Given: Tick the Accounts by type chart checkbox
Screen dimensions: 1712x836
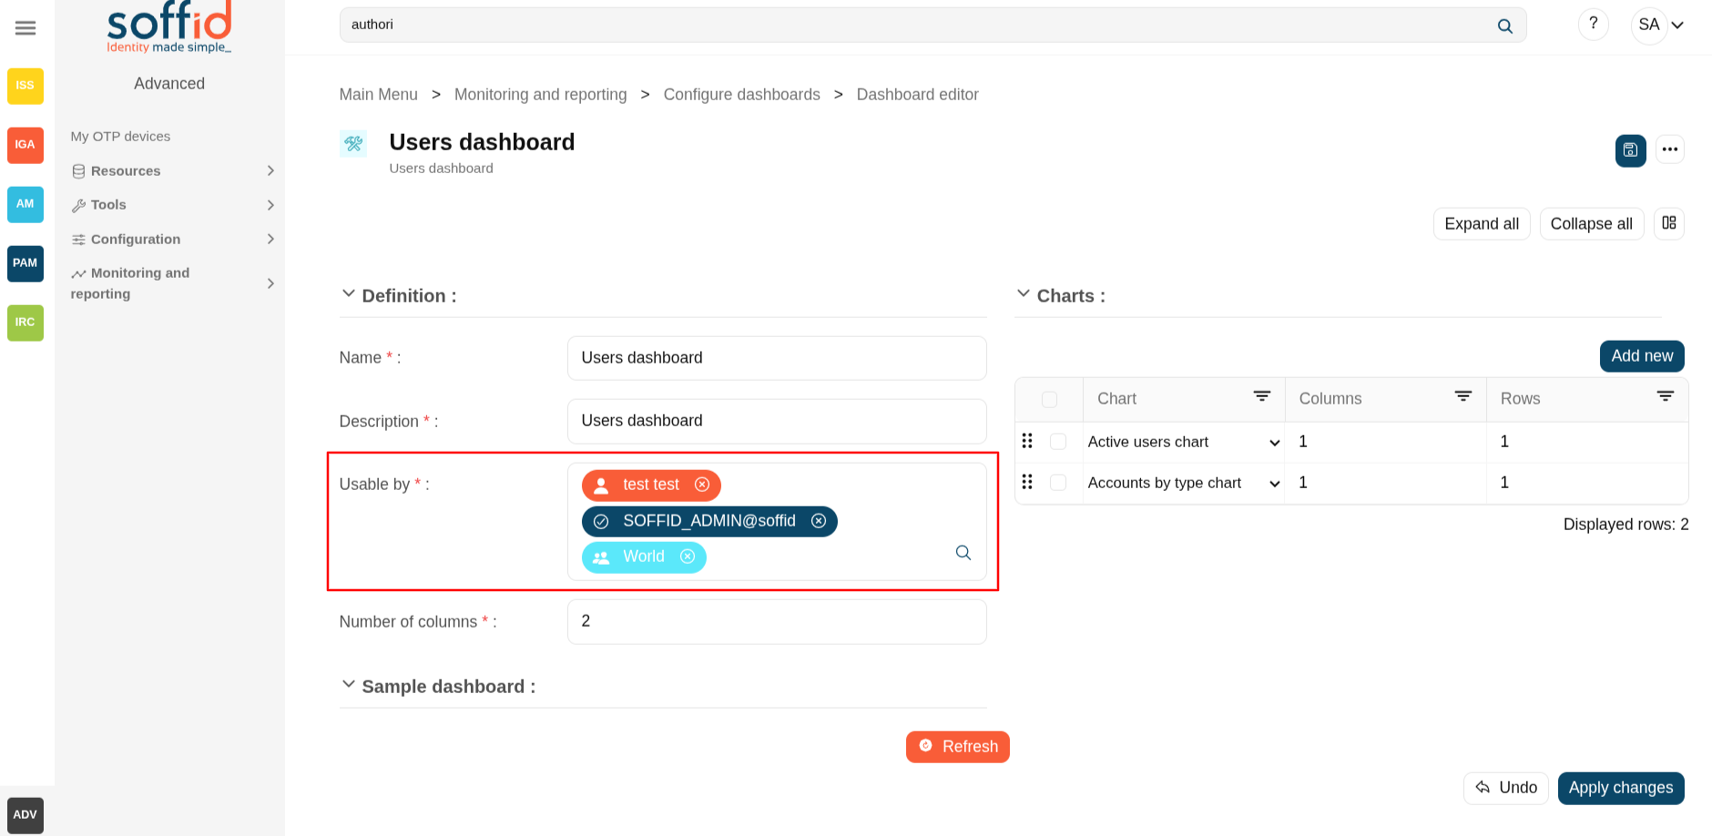Looking at the screenshot, I should click(1057, 483).
